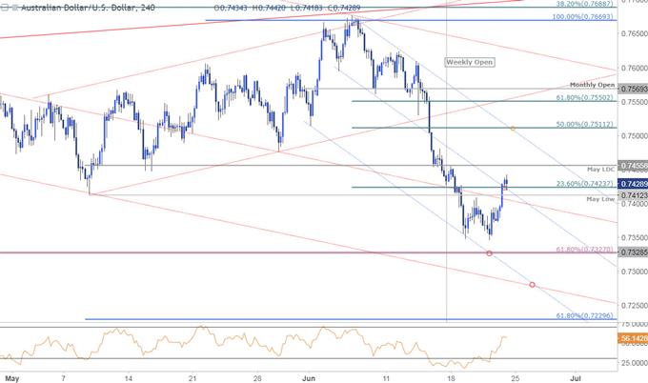This screenshot has height=383, width=648.
Task: Click the 0.73000 price axis label
Action: [634, 271]
